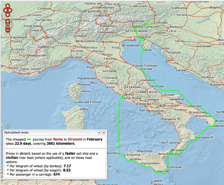Click the Vesontio city label
This screenshot has width=224, height=185.
[35, 15]
